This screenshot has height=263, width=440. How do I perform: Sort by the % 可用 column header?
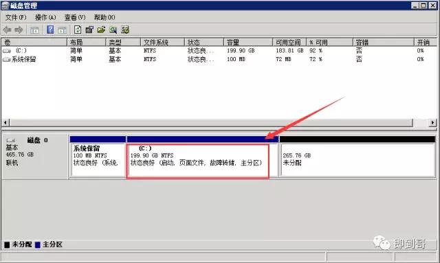pyautogui.click(x=329, y=43)
